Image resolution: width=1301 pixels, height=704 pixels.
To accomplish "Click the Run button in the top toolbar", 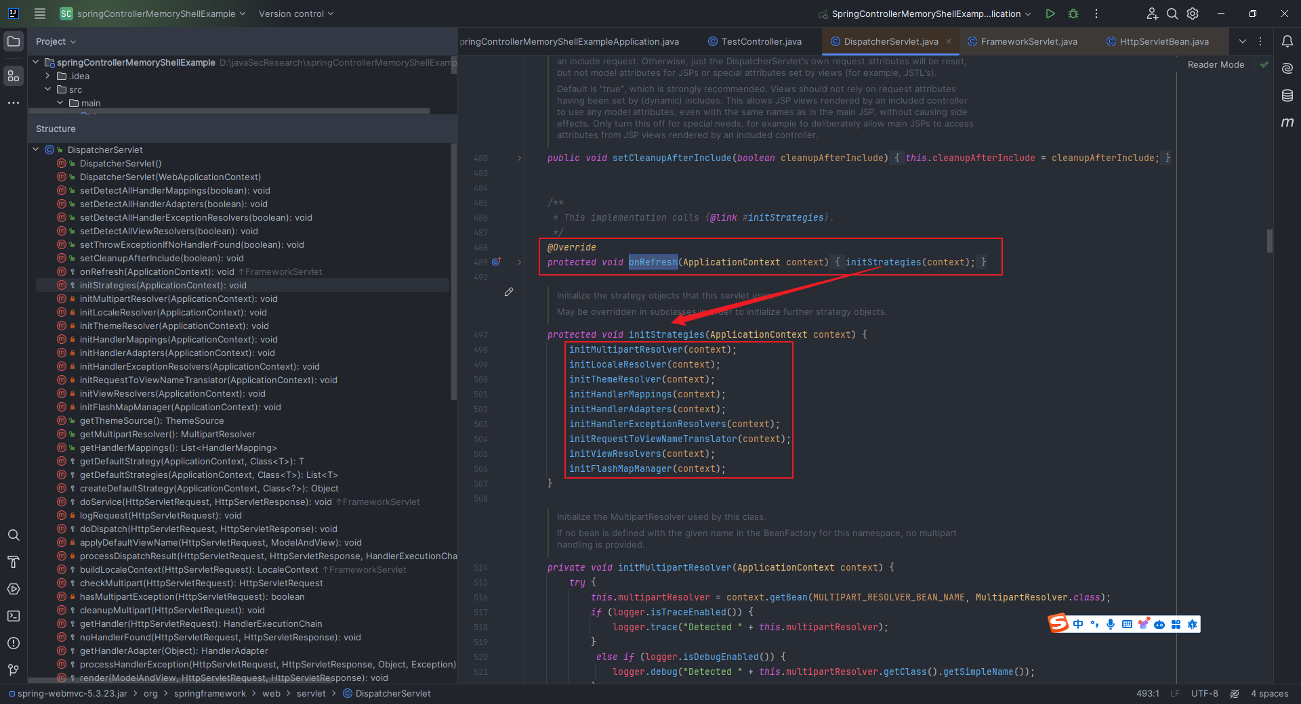I will tap(1050, 14).
